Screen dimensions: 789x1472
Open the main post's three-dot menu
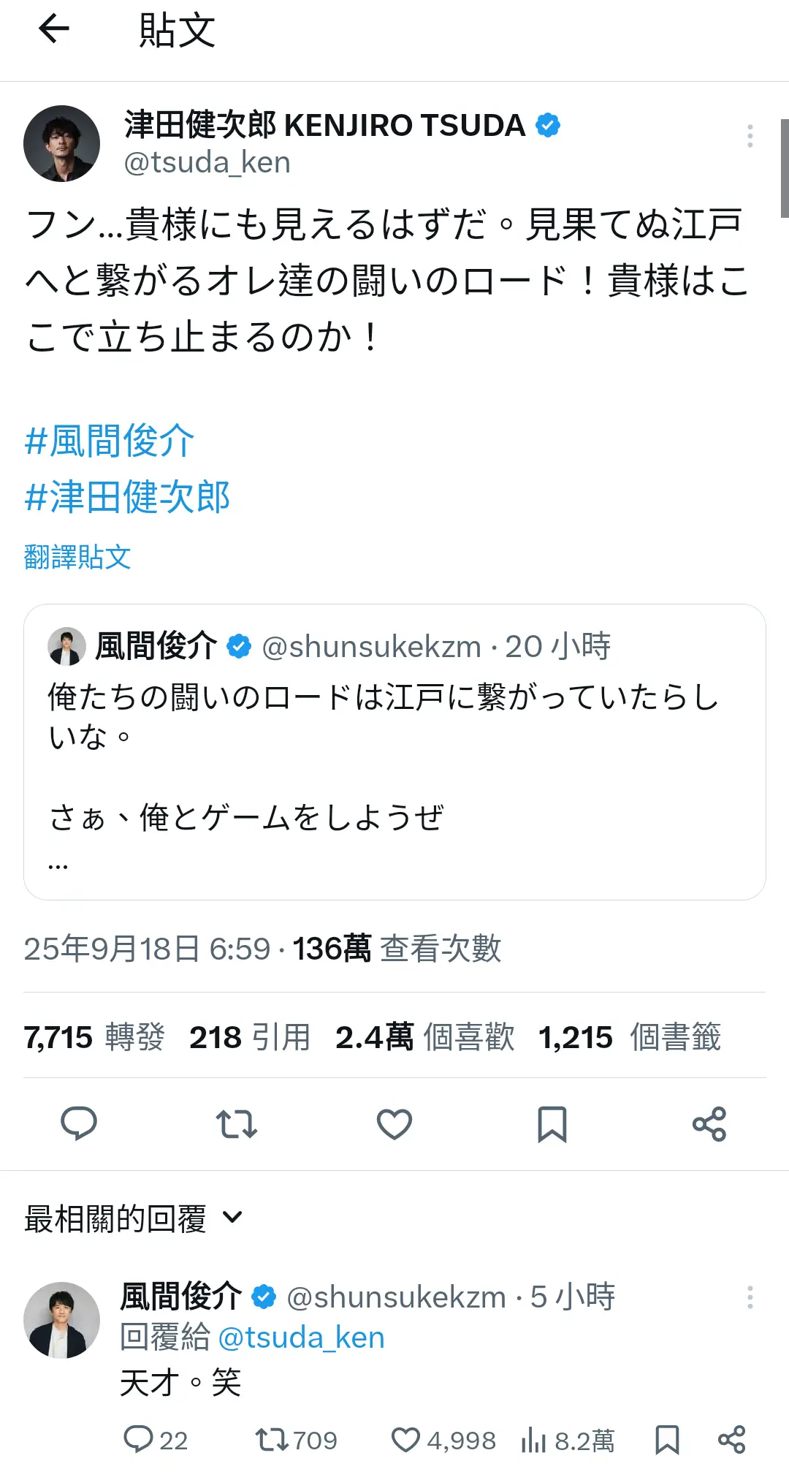coord(750,136)
